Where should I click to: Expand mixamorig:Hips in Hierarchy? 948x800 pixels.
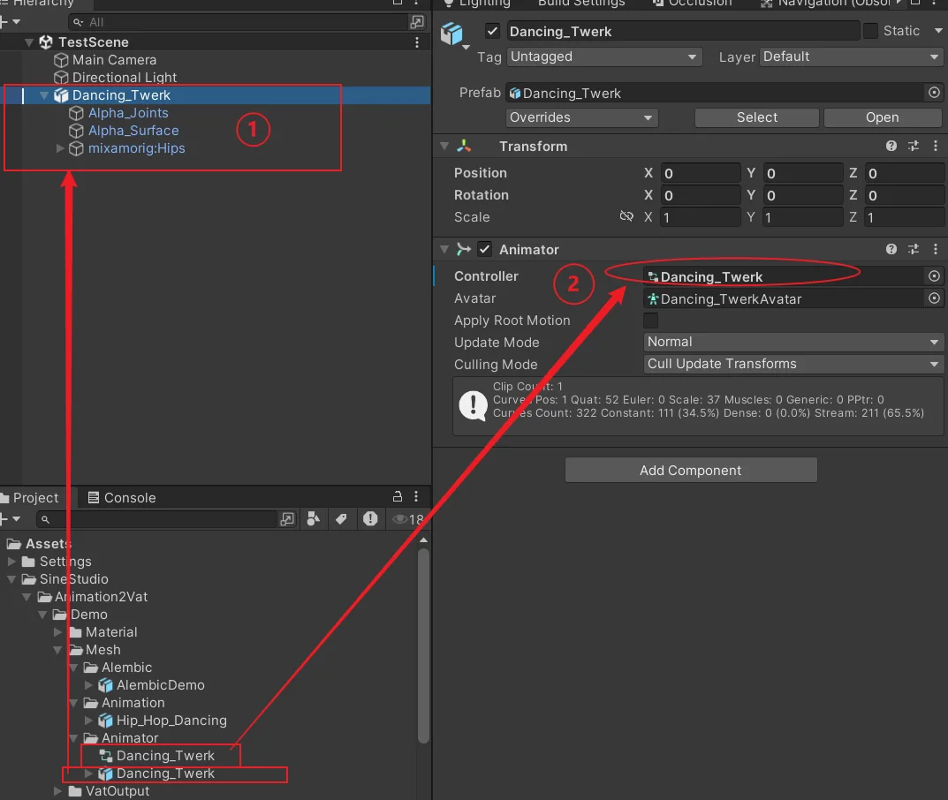pyautogui.click(x=60, y=148)
